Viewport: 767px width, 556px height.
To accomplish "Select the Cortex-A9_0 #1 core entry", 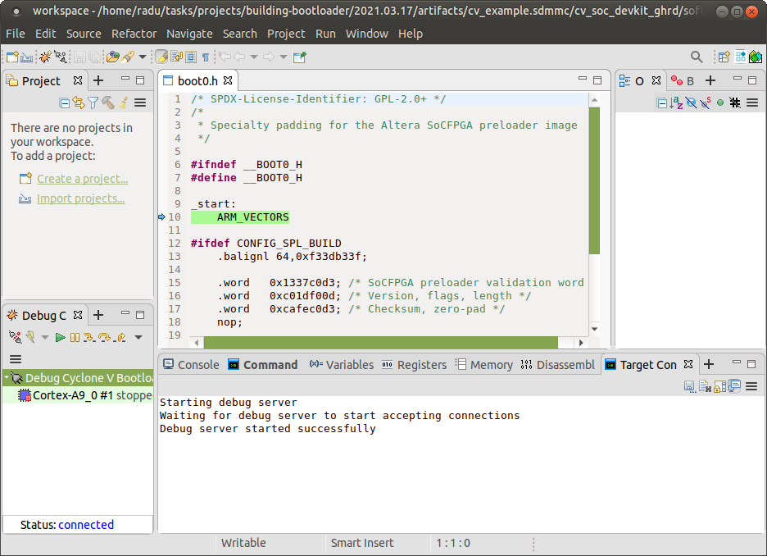I will 82,395.
